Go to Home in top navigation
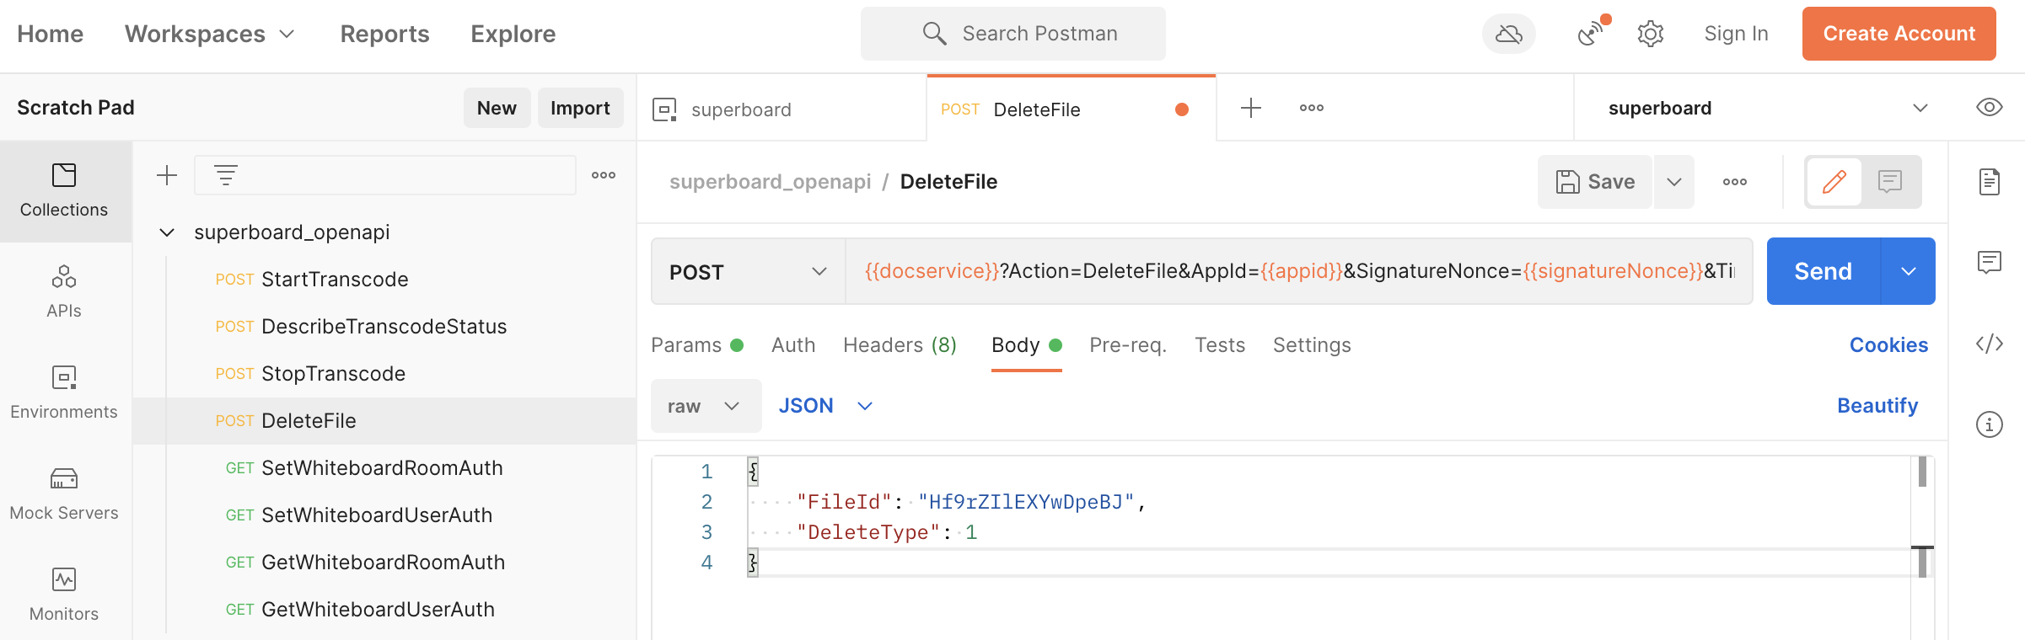Viewport: 2025px width, 640px height. 51,34
